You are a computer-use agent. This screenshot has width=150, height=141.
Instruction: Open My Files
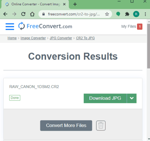coord(129,27)
